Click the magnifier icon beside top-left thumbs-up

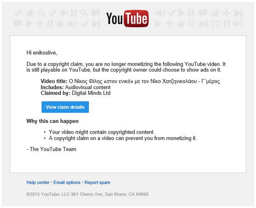click(41, 13)
